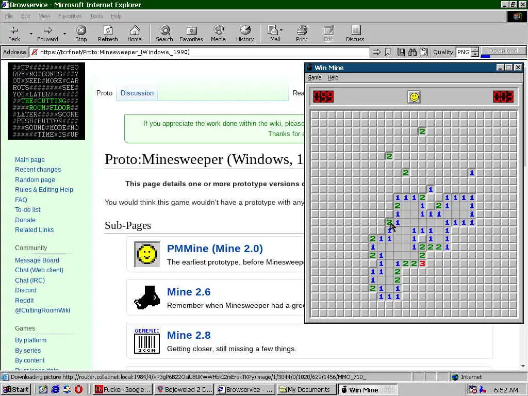Click the smiley face in Win Mine
The width and height of the screenshot is (528, 396).
[x=414, y=97]
